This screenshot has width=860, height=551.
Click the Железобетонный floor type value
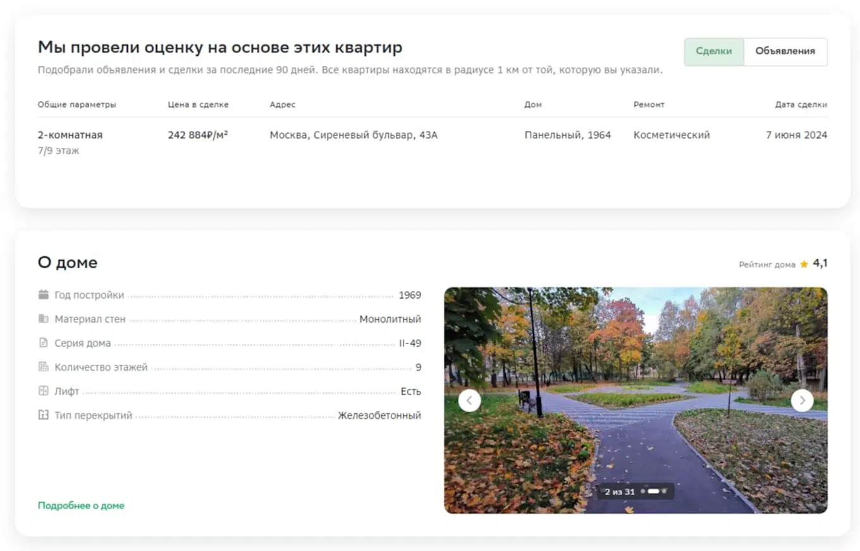coord(379,415)
